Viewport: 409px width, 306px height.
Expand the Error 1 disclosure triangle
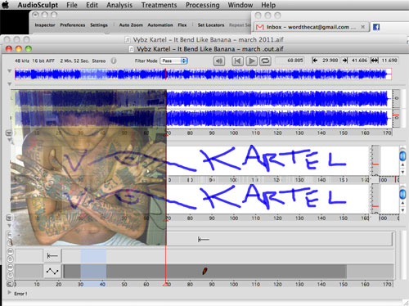coord(10,293)
